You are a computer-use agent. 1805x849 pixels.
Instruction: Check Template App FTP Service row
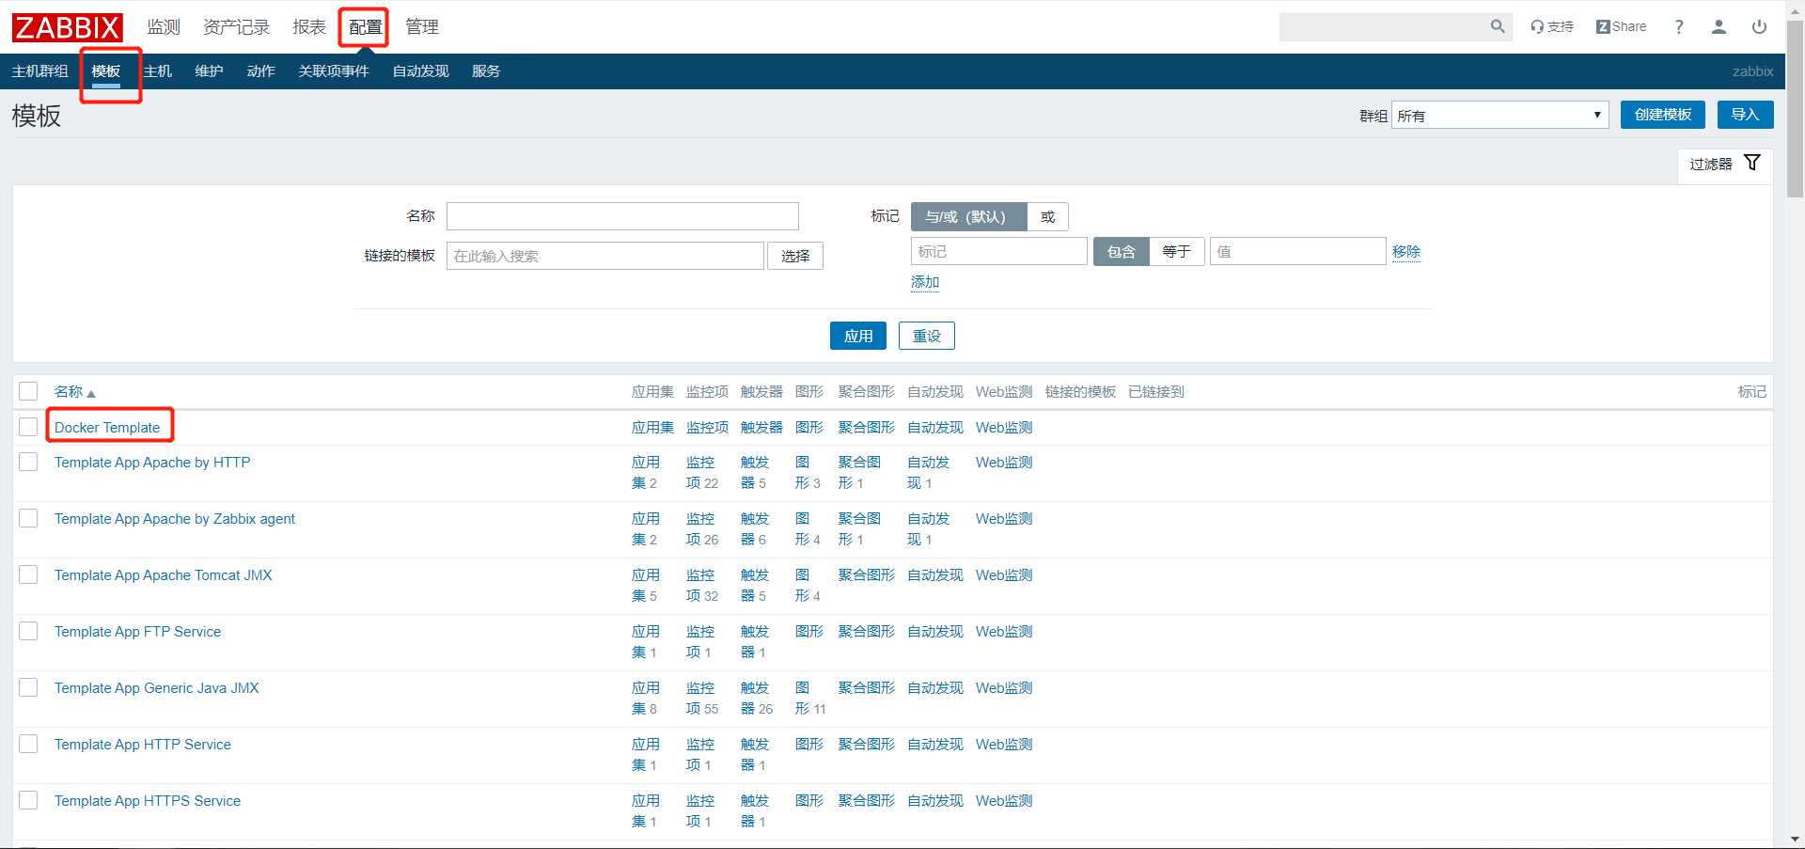pyautogui.click(x=28, y=631)
